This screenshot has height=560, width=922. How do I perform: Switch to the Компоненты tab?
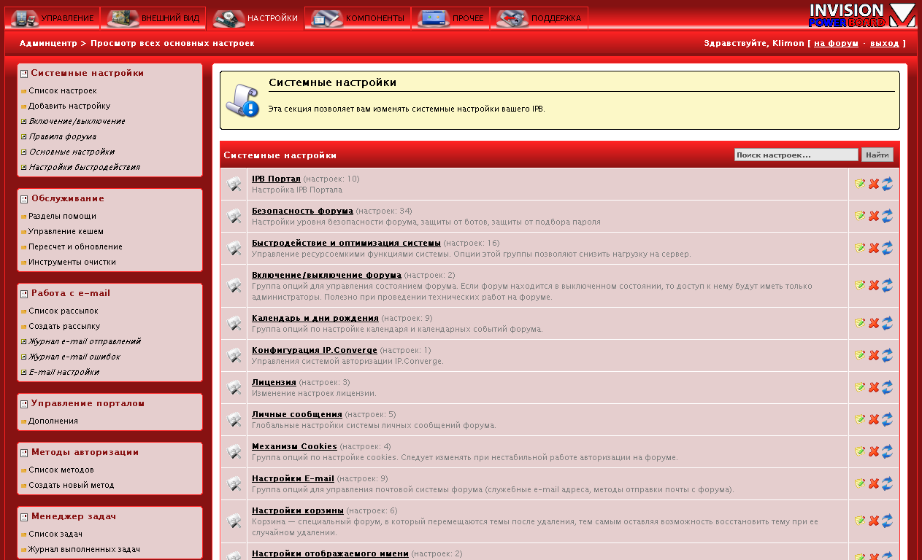[358, 18]
